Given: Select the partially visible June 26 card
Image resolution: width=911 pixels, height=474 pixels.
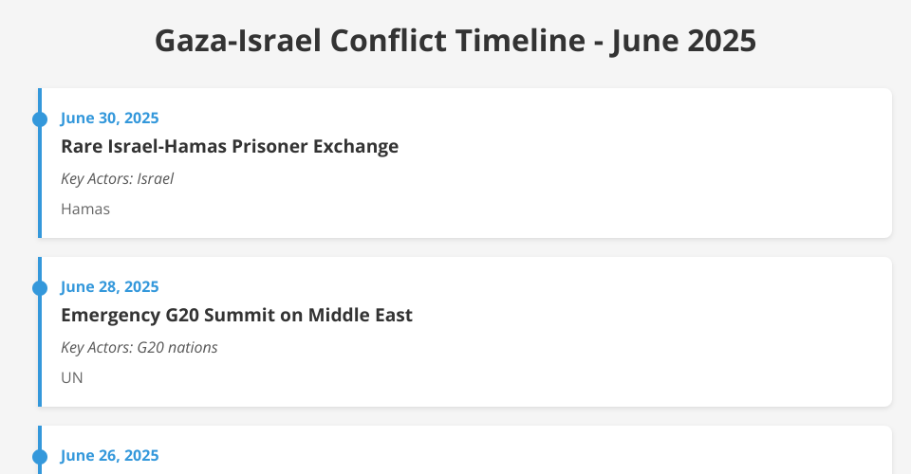Looking at the screenshot, I should pos(465,450).
